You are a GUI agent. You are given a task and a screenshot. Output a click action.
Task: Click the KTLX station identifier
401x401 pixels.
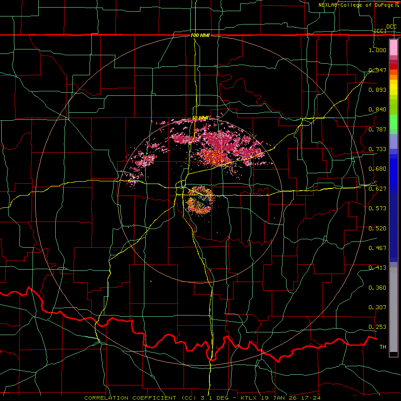pos(250,398)
